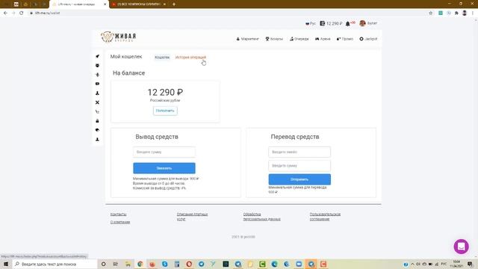This screenshot has width=478, height=269.
Task: Open the Описание платных услуг footer link
Action: [x=192, y=217]
